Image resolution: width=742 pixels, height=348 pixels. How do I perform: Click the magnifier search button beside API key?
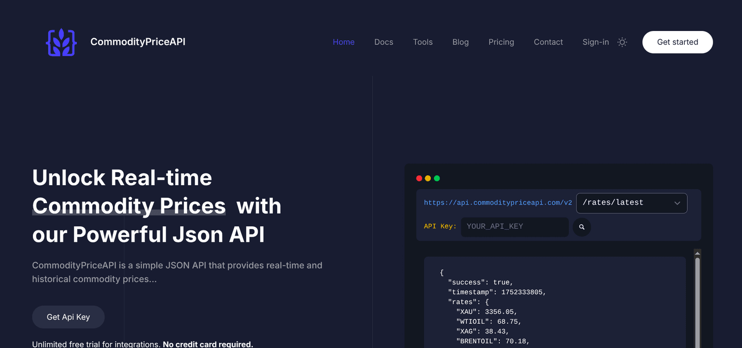[x=582, y=227]
